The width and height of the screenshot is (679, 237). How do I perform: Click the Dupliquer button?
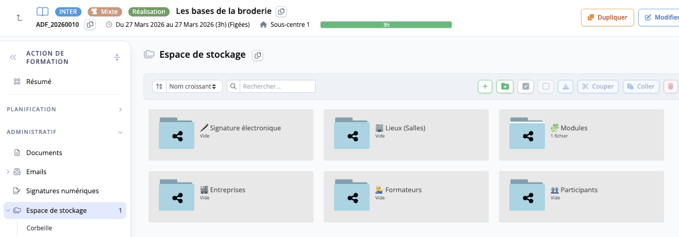click(x=607, y=17)
